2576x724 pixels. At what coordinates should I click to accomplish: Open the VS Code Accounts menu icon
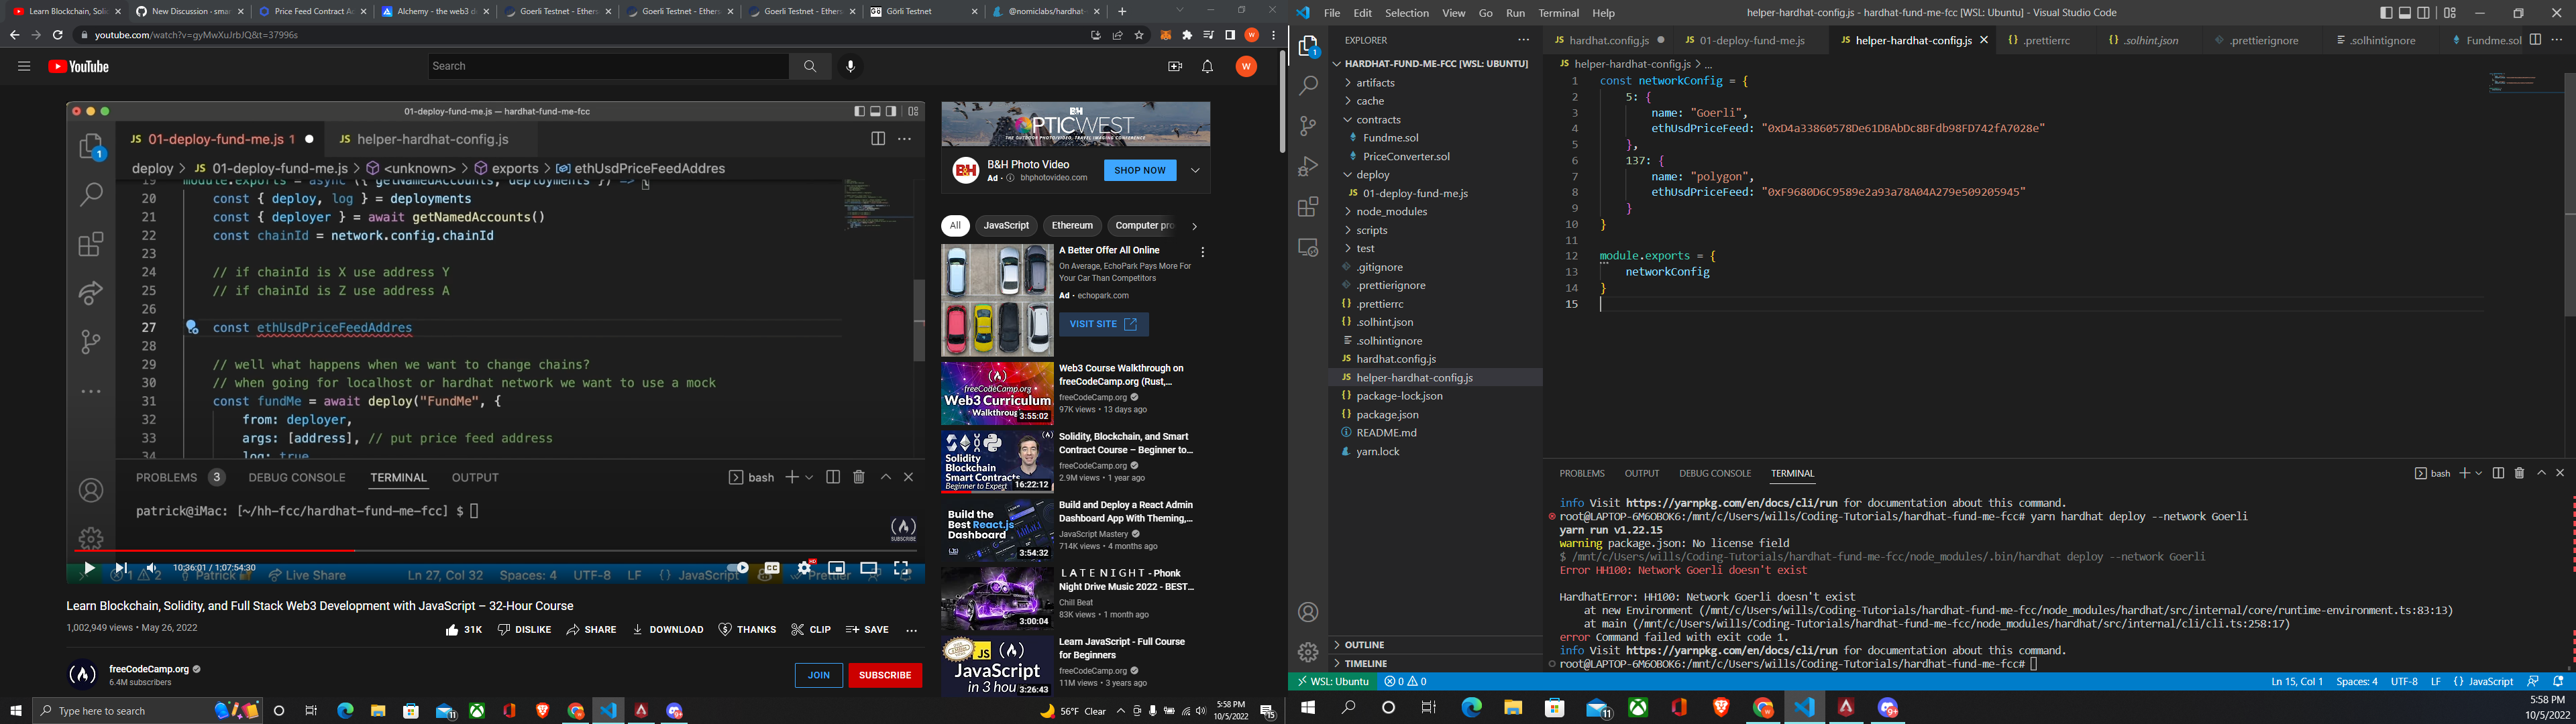tap(1308, 612)
